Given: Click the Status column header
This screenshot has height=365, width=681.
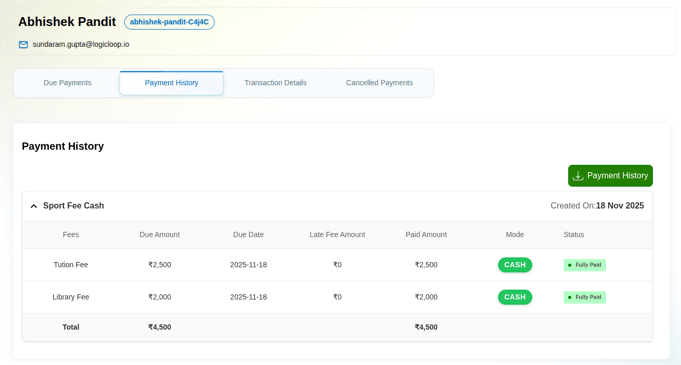Looking at the screenshot, I should point(574,234).
